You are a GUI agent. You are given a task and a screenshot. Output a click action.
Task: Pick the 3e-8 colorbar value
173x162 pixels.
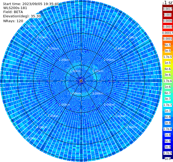pos(168,123)
